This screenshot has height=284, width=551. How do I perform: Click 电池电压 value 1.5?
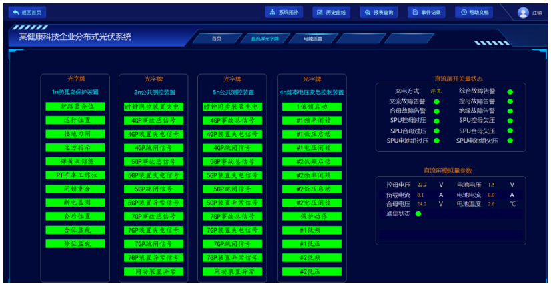click(491, 185)
